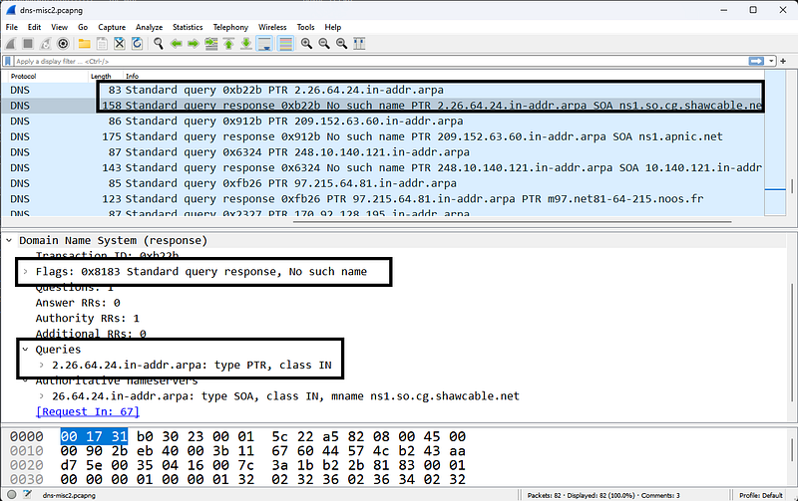Open the Go menu
The image size is (798, 501).
(83, 27)
